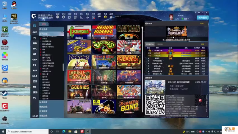Image resolution: width=238 pixels, height=134 pixels.
Task: Click the game list tree scrollbar
Action: (63, 67)
